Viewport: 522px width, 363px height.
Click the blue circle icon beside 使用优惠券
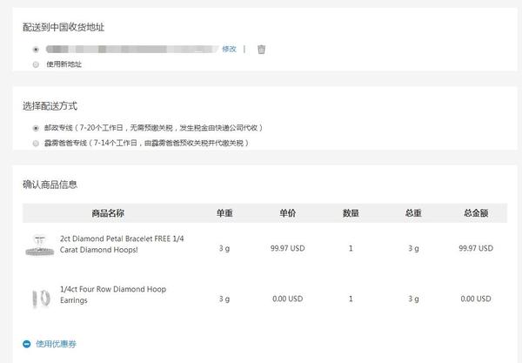(x=27, y=344)
